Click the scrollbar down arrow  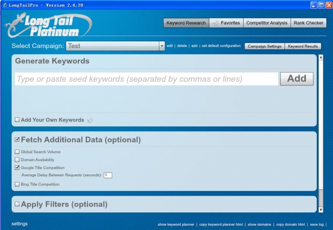pyautogui.click(x=321, y=210)
